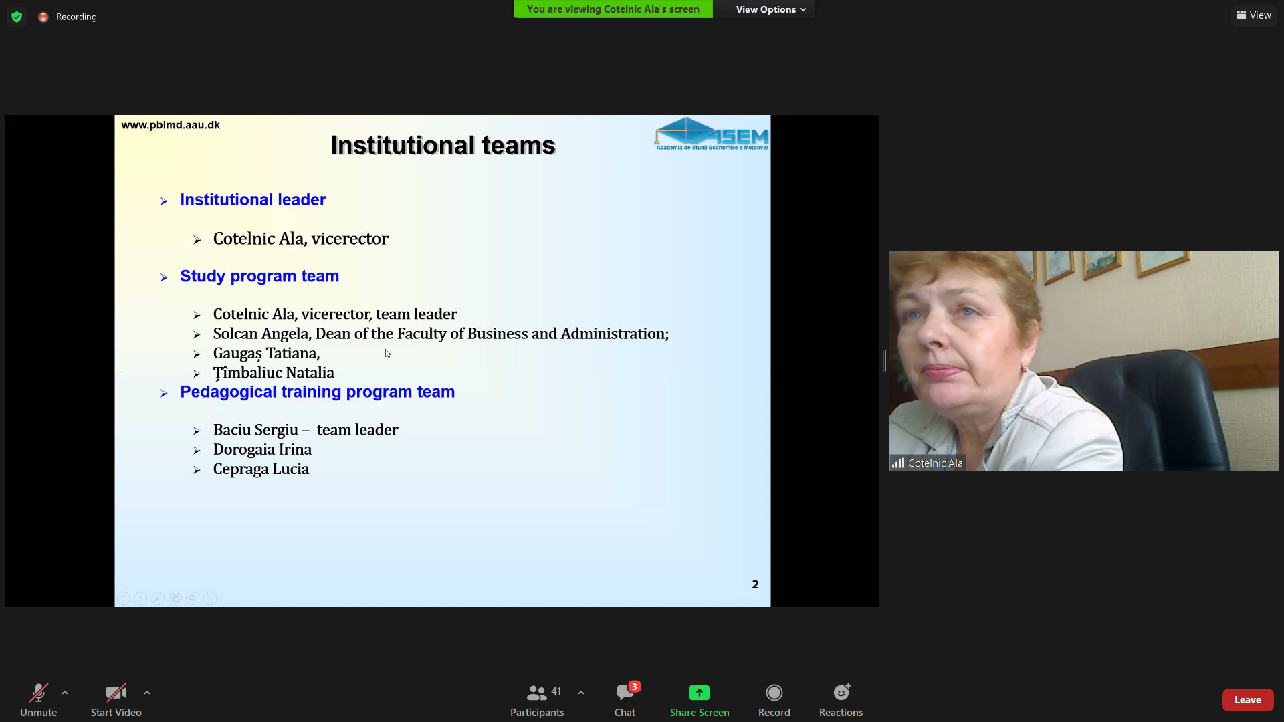This screenshot has height=722, width=1284.
Task: Start Video in the Zoom toolbar
Action: [116, 699]
